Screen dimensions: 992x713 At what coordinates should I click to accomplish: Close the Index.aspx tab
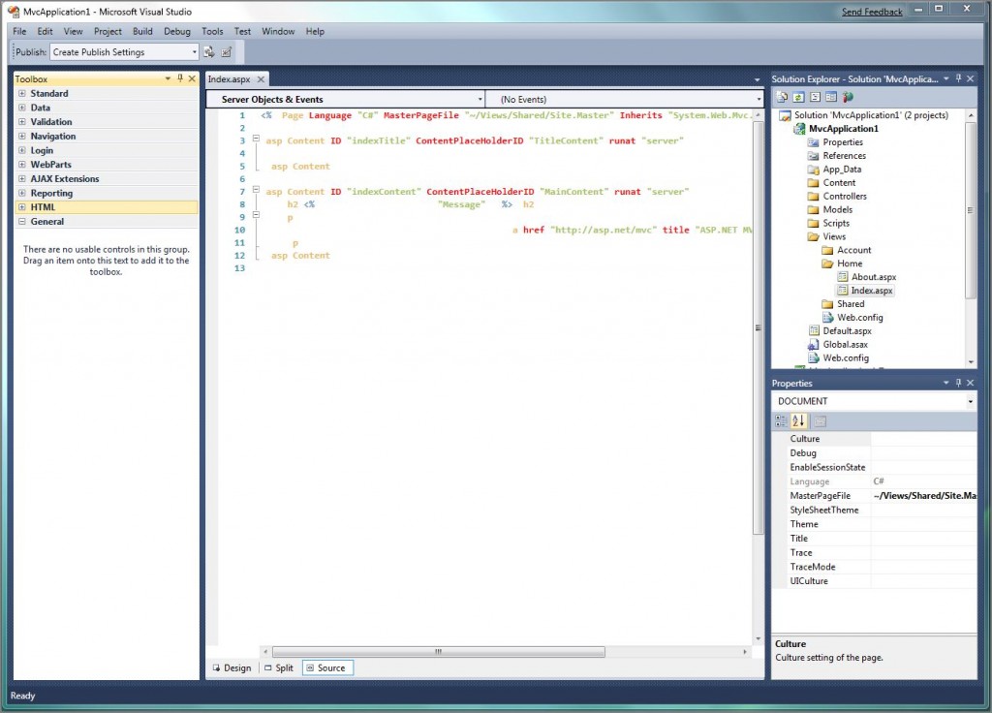tap(261, 79)
